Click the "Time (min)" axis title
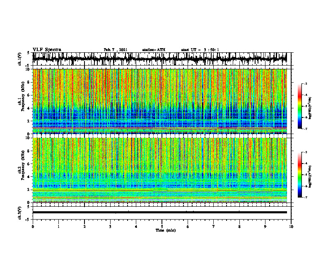Viewport: 328px width, 254px height. 166,230
